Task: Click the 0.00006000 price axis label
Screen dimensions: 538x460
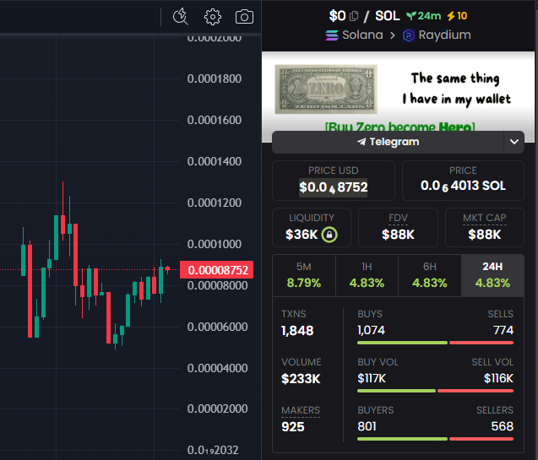Action: 218,327
